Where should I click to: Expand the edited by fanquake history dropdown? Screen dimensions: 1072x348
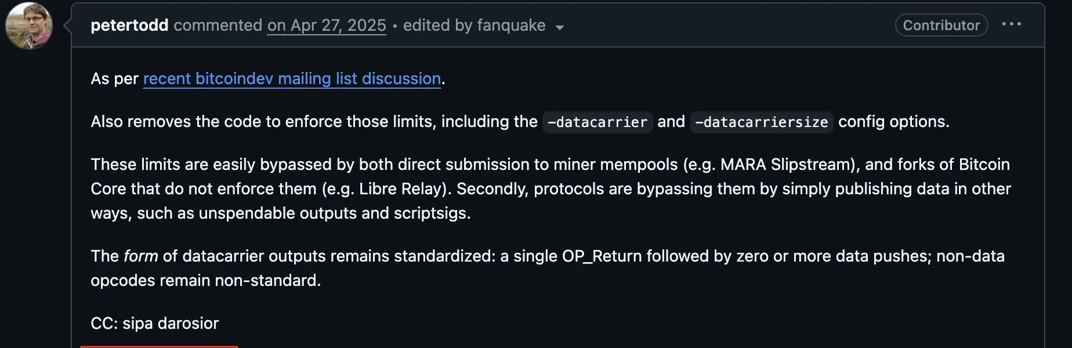click(559, 27)
